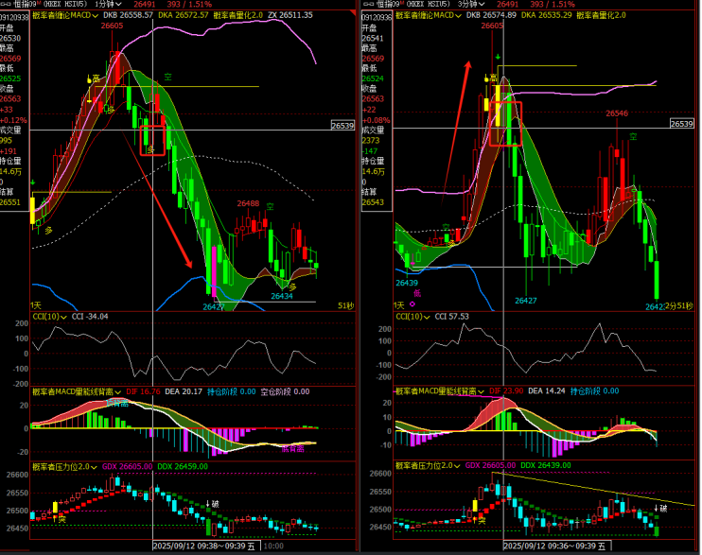Expand the CCI(10) indicator menu in left chart
702x555 pixels.
(x=49, y=316)
